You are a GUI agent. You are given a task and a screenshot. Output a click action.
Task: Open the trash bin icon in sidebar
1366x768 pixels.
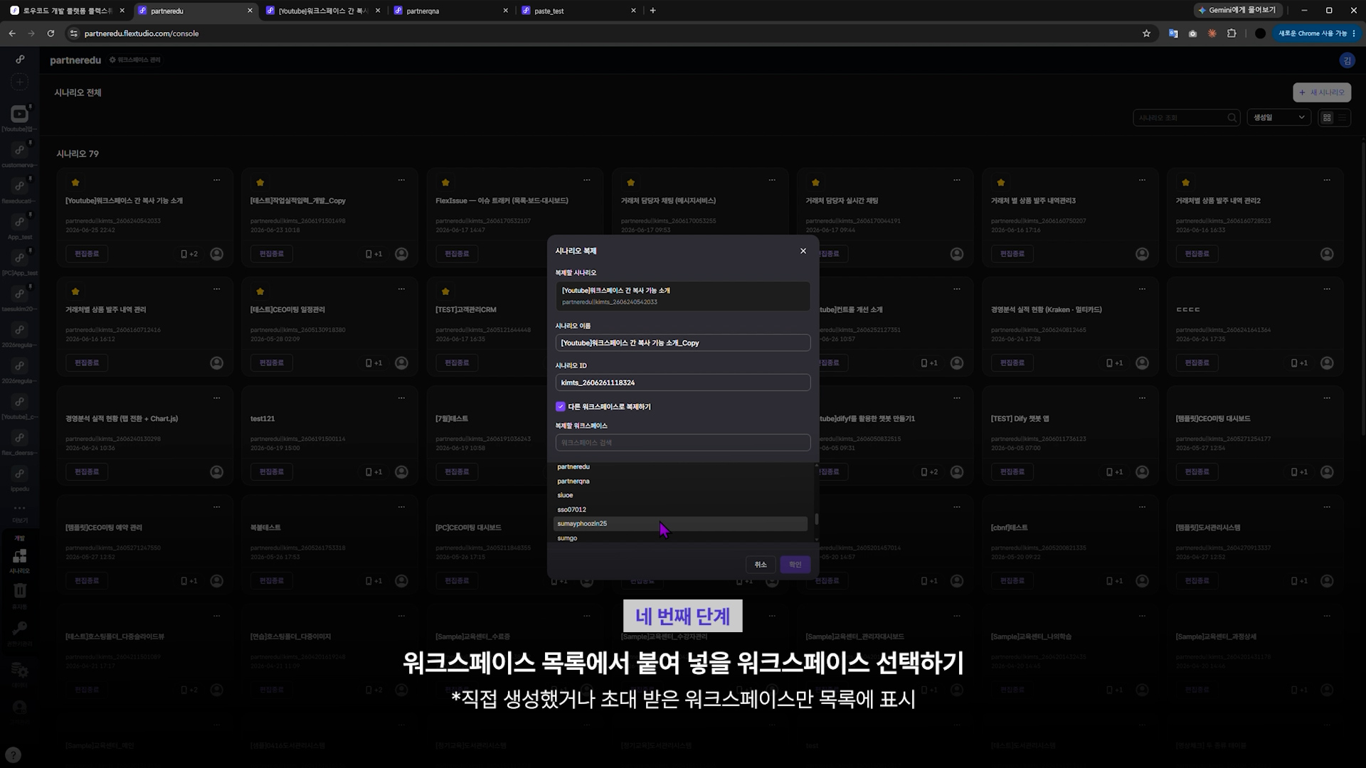(x=20, y=590)
